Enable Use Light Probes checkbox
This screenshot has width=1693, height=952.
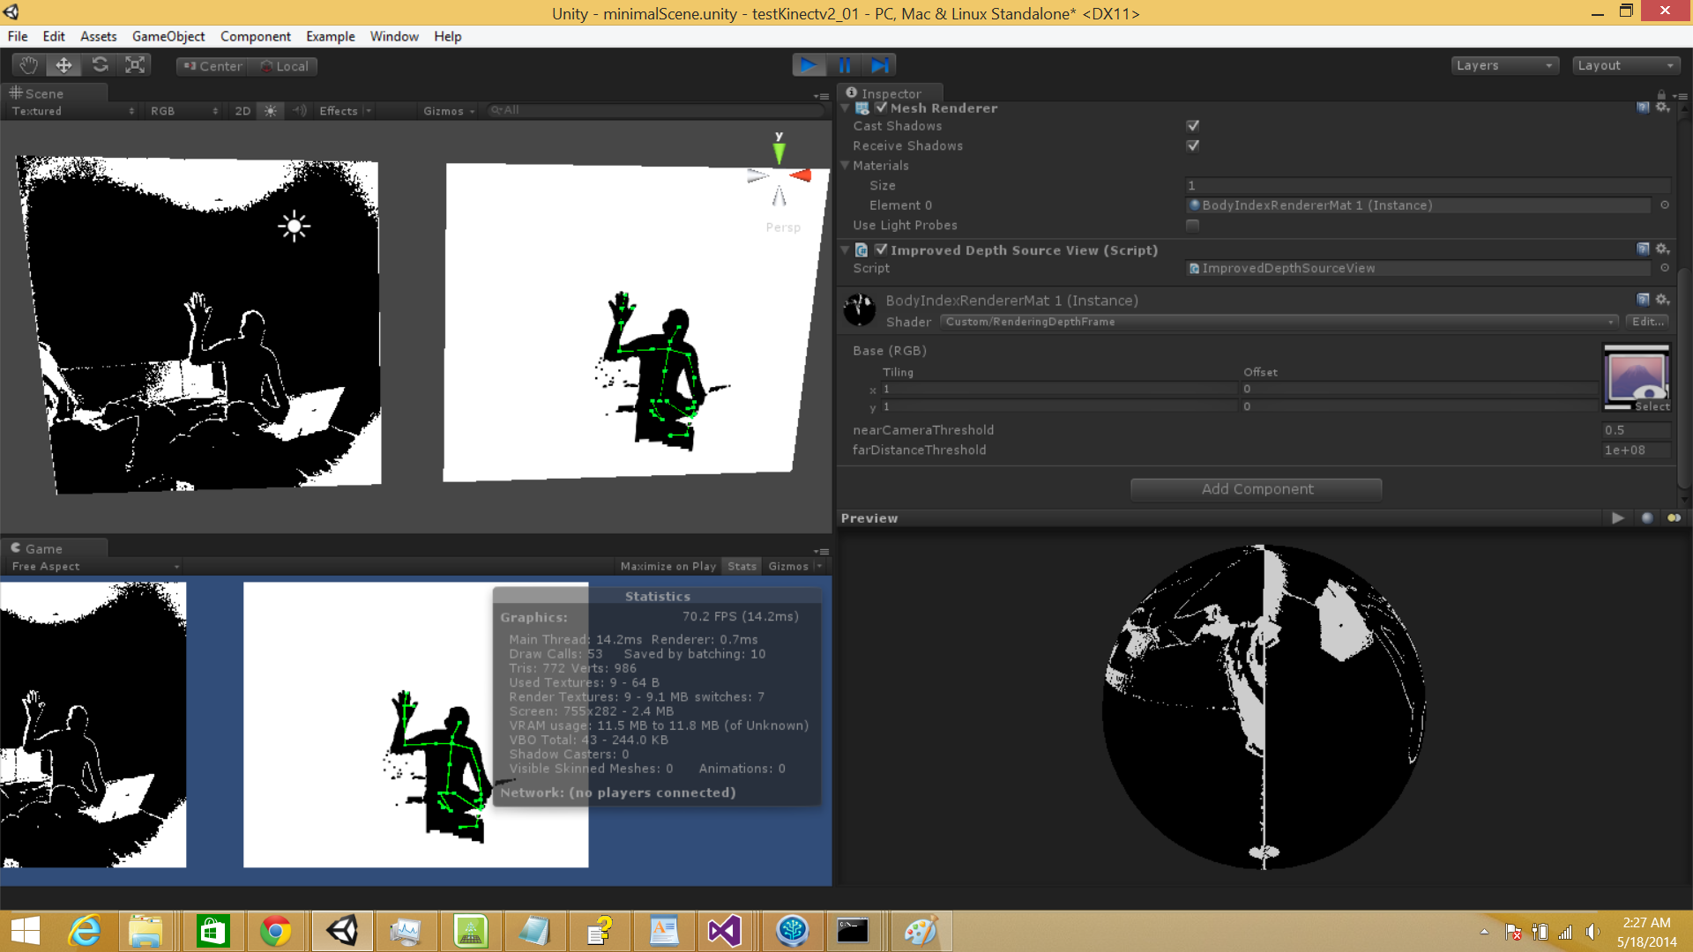point(1192,226)
